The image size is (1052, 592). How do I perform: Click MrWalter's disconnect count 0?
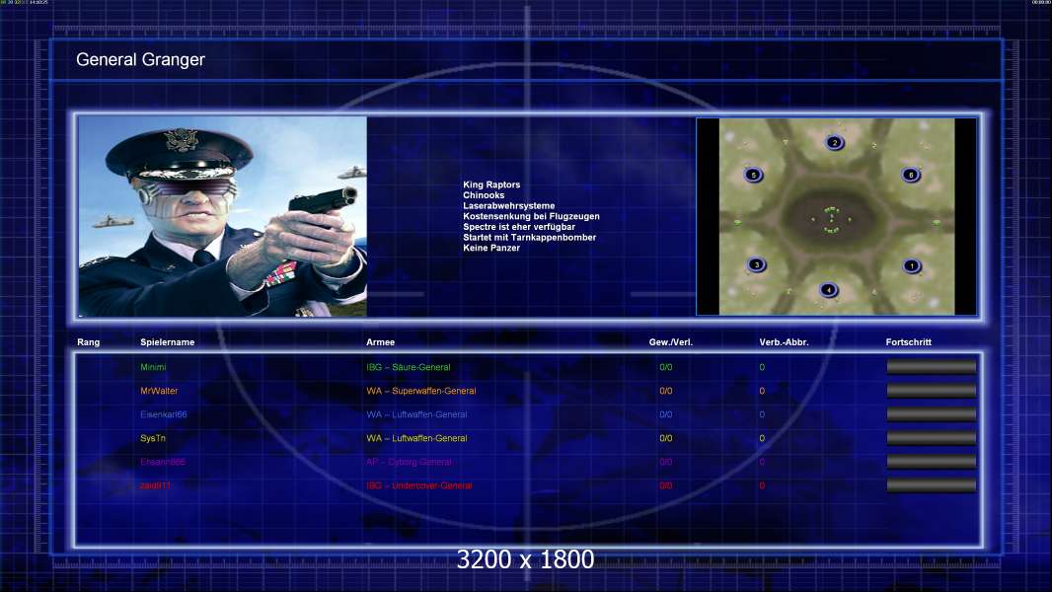[762, 391]
